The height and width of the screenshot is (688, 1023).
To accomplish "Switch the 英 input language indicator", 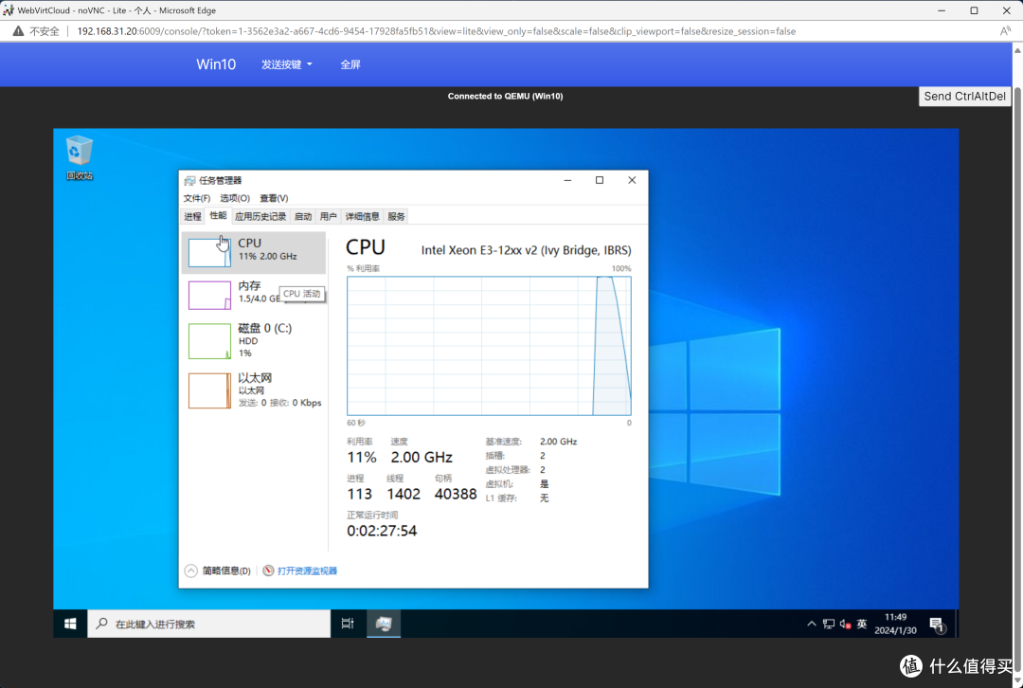I will tap(862, 624).
